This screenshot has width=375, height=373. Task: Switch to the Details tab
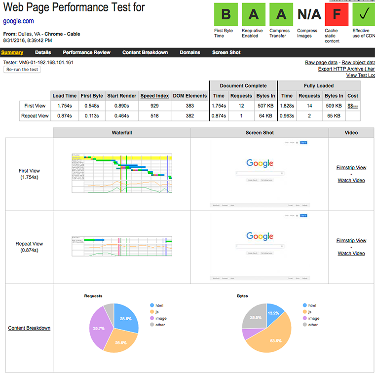(43, 52)
